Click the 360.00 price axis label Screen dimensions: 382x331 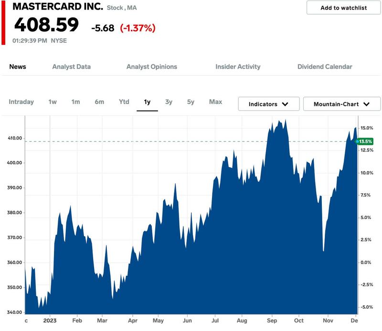point(15,262)
